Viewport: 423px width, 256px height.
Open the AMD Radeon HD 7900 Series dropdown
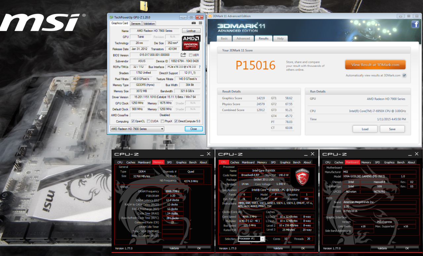click(137, 129)
